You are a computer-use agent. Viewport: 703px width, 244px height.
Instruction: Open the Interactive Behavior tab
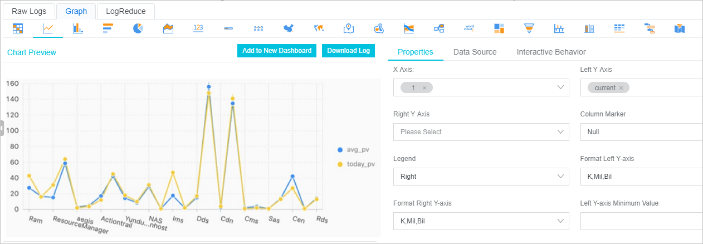pos(551,52)
